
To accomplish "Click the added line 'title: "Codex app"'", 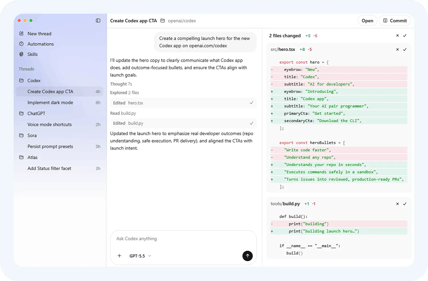I will pyautogui.click(x=339, y=99).
